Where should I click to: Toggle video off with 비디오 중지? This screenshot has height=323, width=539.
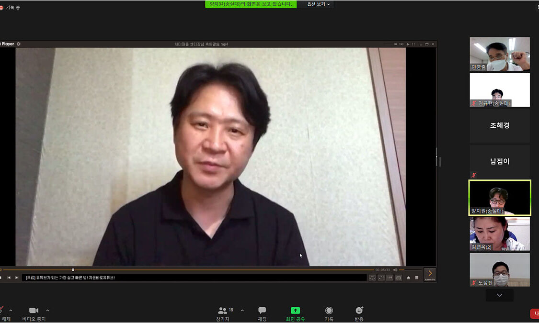point(34,313)
